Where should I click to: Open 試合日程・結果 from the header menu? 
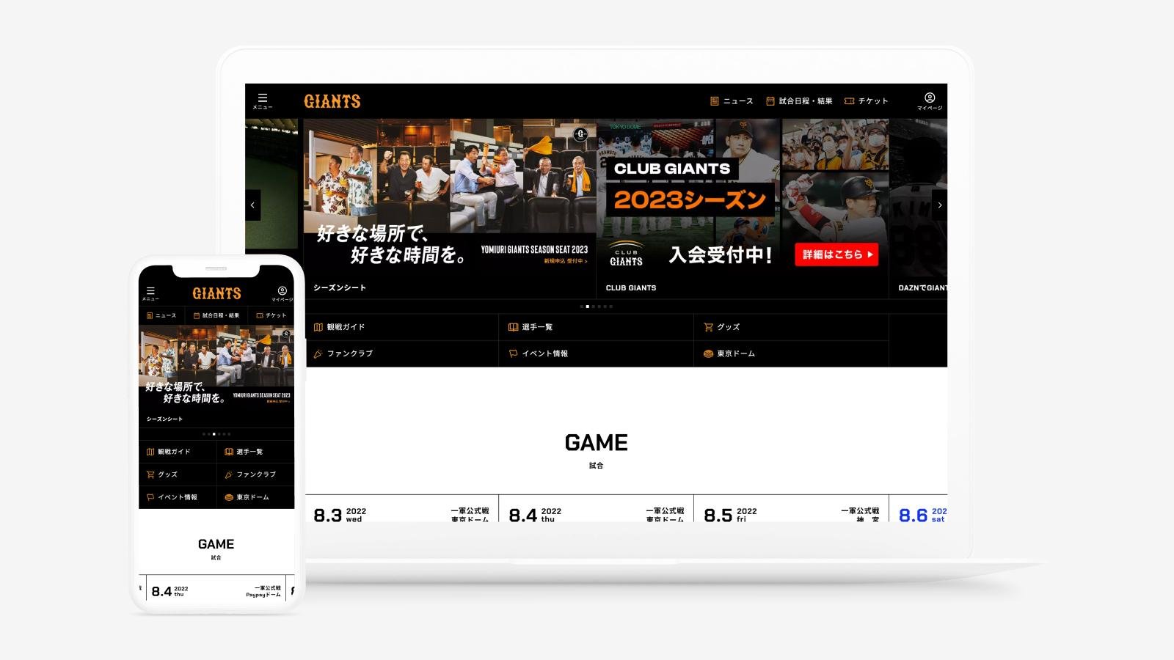pos(800,100)
